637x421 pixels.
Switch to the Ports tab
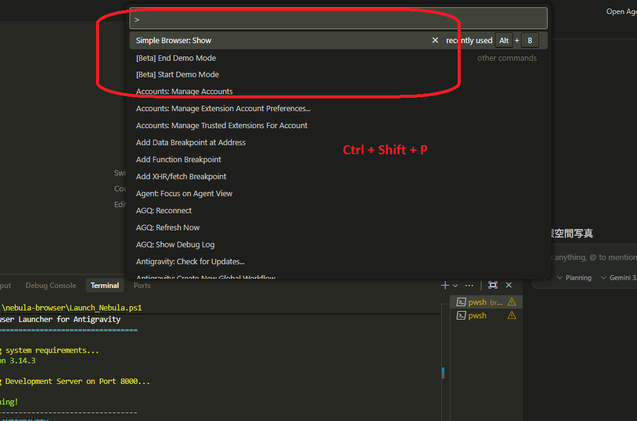(x=142, y=285)
